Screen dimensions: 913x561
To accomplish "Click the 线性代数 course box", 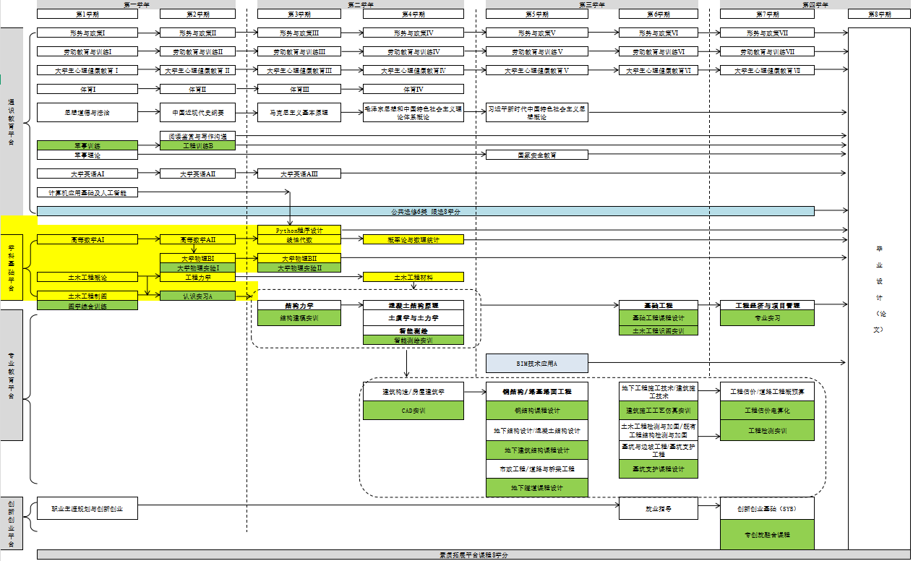I will [299, 239].
